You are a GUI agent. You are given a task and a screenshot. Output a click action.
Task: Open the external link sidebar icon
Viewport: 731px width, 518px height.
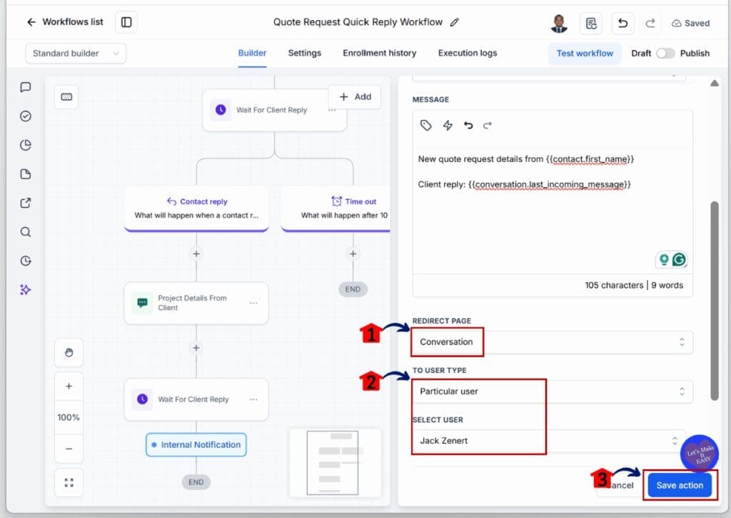[26, 203]
